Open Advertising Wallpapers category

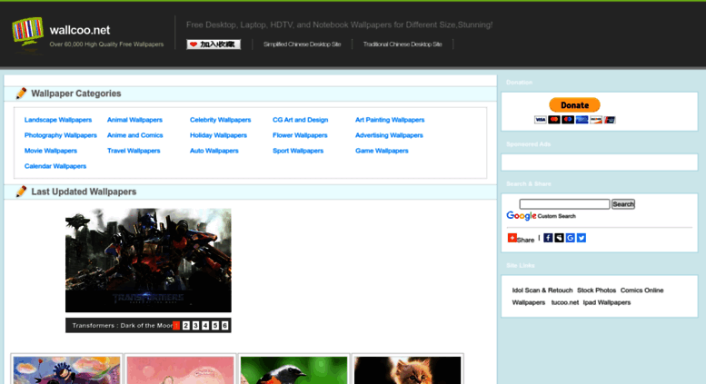click(x=389, y=135)
